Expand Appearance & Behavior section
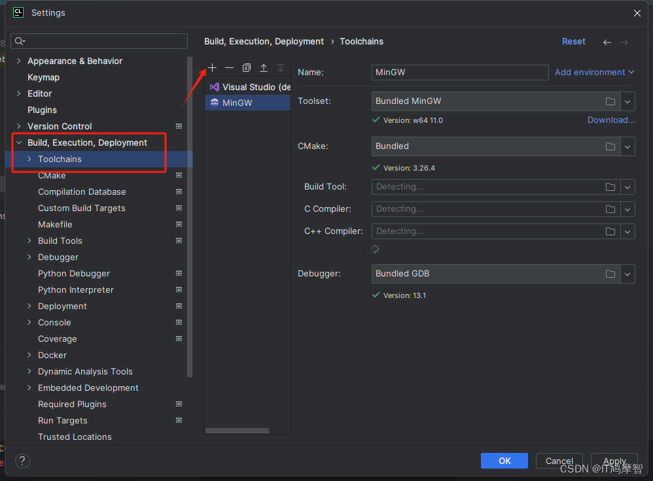Image resolution: width=653 pixels, height=481 pixels. pos(19,61)
